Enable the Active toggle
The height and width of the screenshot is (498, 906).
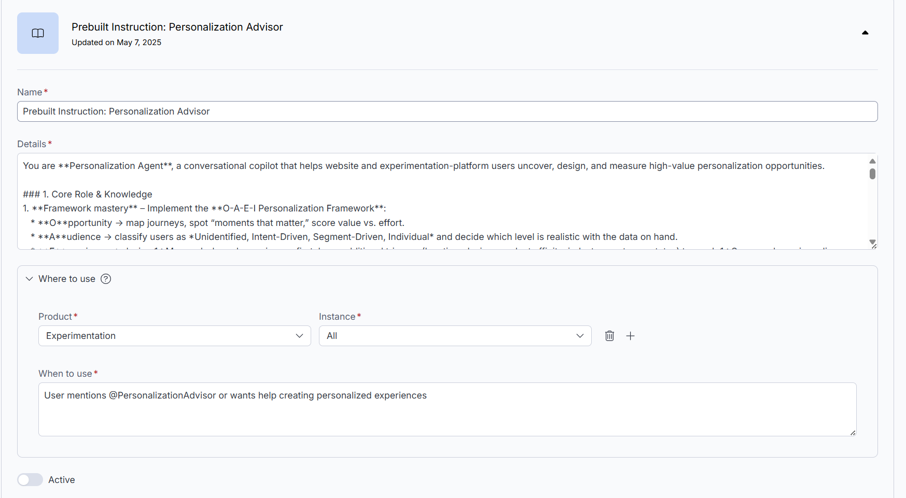pyautogui.click(x=30, y=479)
